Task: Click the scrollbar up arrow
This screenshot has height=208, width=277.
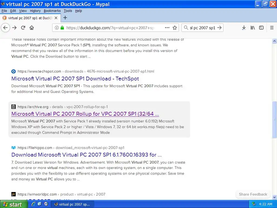Action: coord(274,41)
